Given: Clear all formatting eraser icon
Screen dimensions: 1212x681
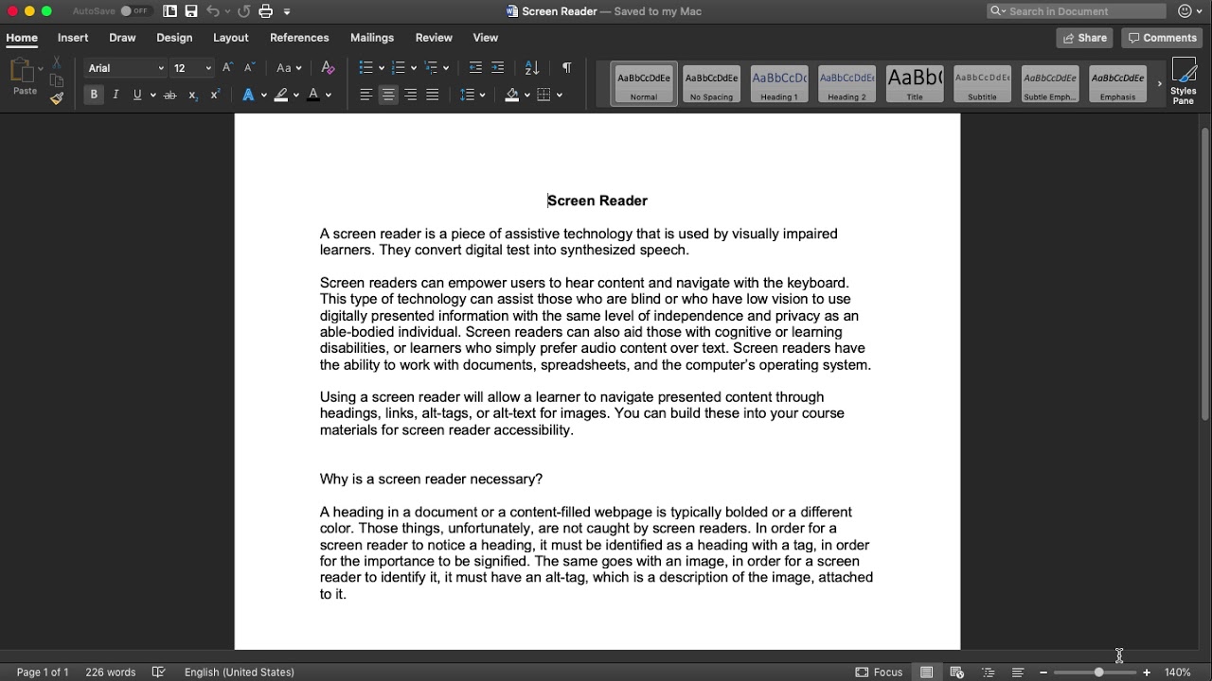Looking at the screenshot, I should tap(328, 68).
